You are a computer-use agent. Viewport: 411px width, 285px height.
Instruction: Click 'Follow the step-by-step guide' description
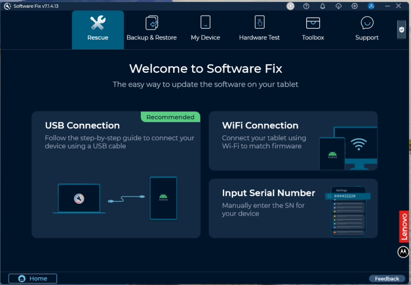(x=120, y=142)
